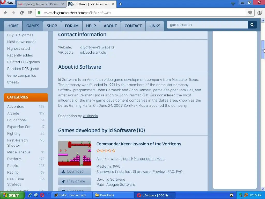
Task: Launch Internet Explorer from quick launch
Action: 30,195
